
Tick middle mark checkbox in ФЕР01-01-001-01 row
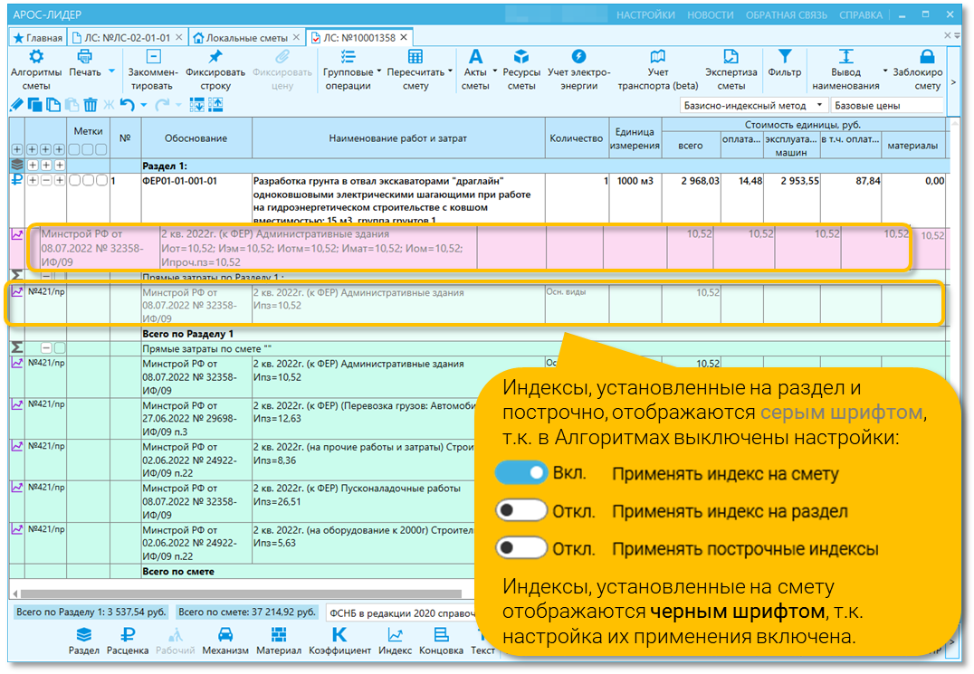88,181
